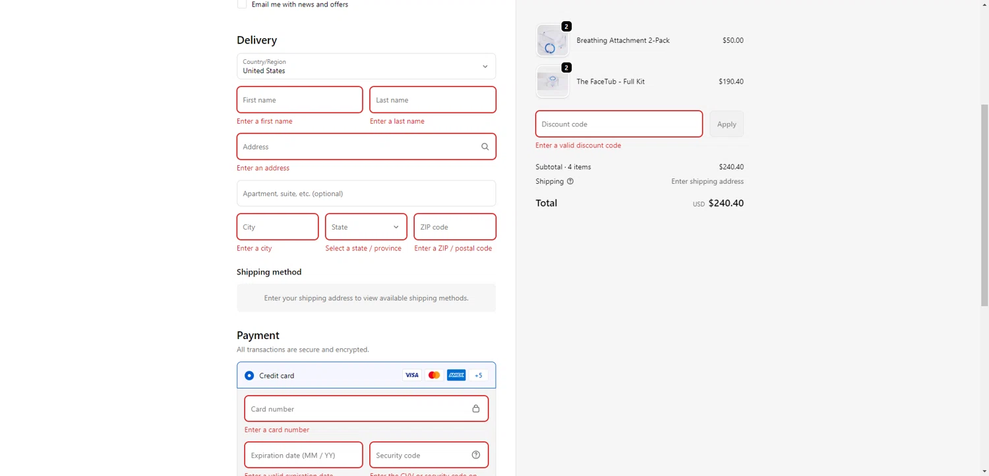The height and width of the screenshot is (476, 989).
Task: Click 'Enter a valid discount code' error
Action: pyautogui.click(x=578, y=145)
